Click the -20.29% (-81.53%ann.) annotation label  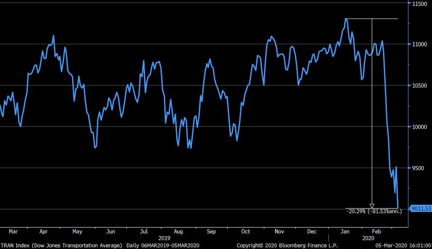pyautogui.click(x=374, y=212)
